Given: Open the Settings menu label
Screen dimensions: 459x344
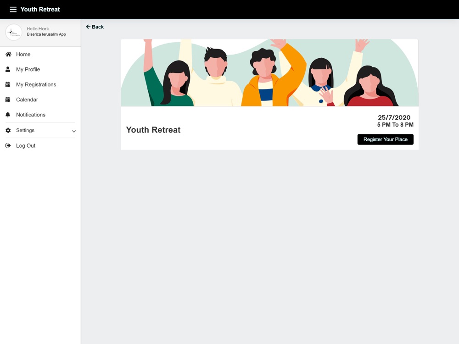Looking at the screenshot, I should pos(25,130).
